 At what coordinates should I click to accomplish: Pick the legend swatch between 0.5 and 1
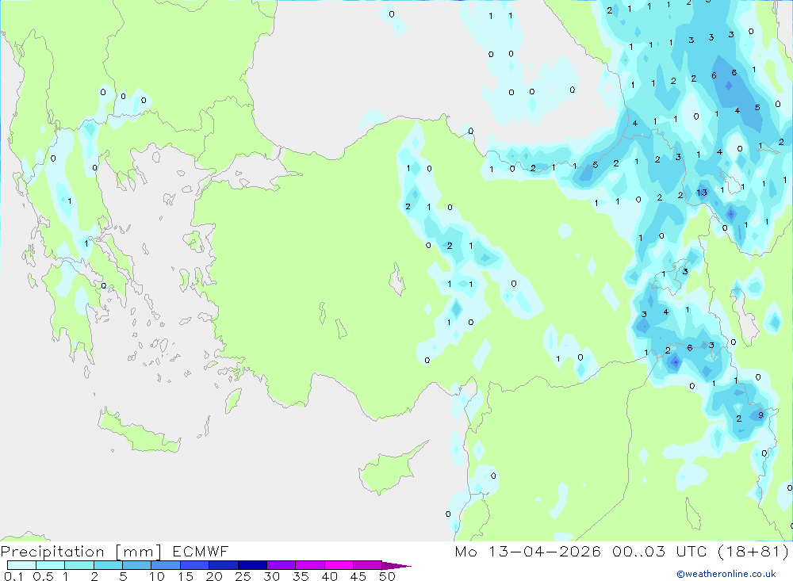pos(50,565)
